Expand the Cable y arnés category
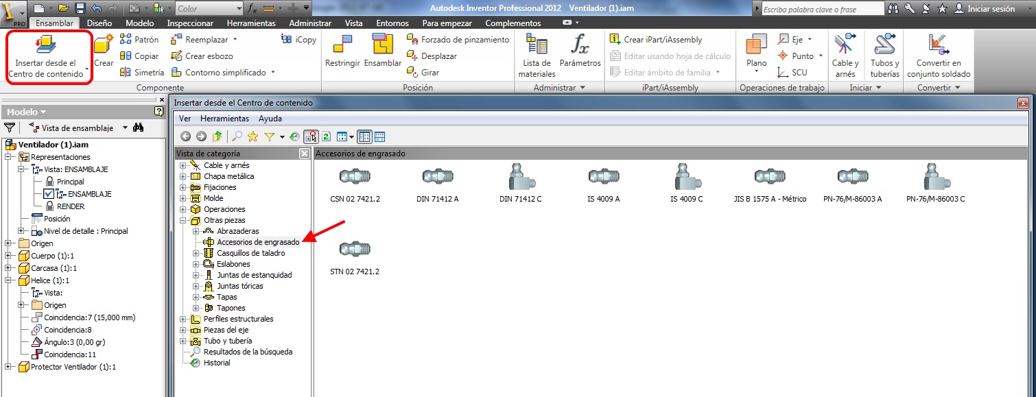 tap(183, 165)
